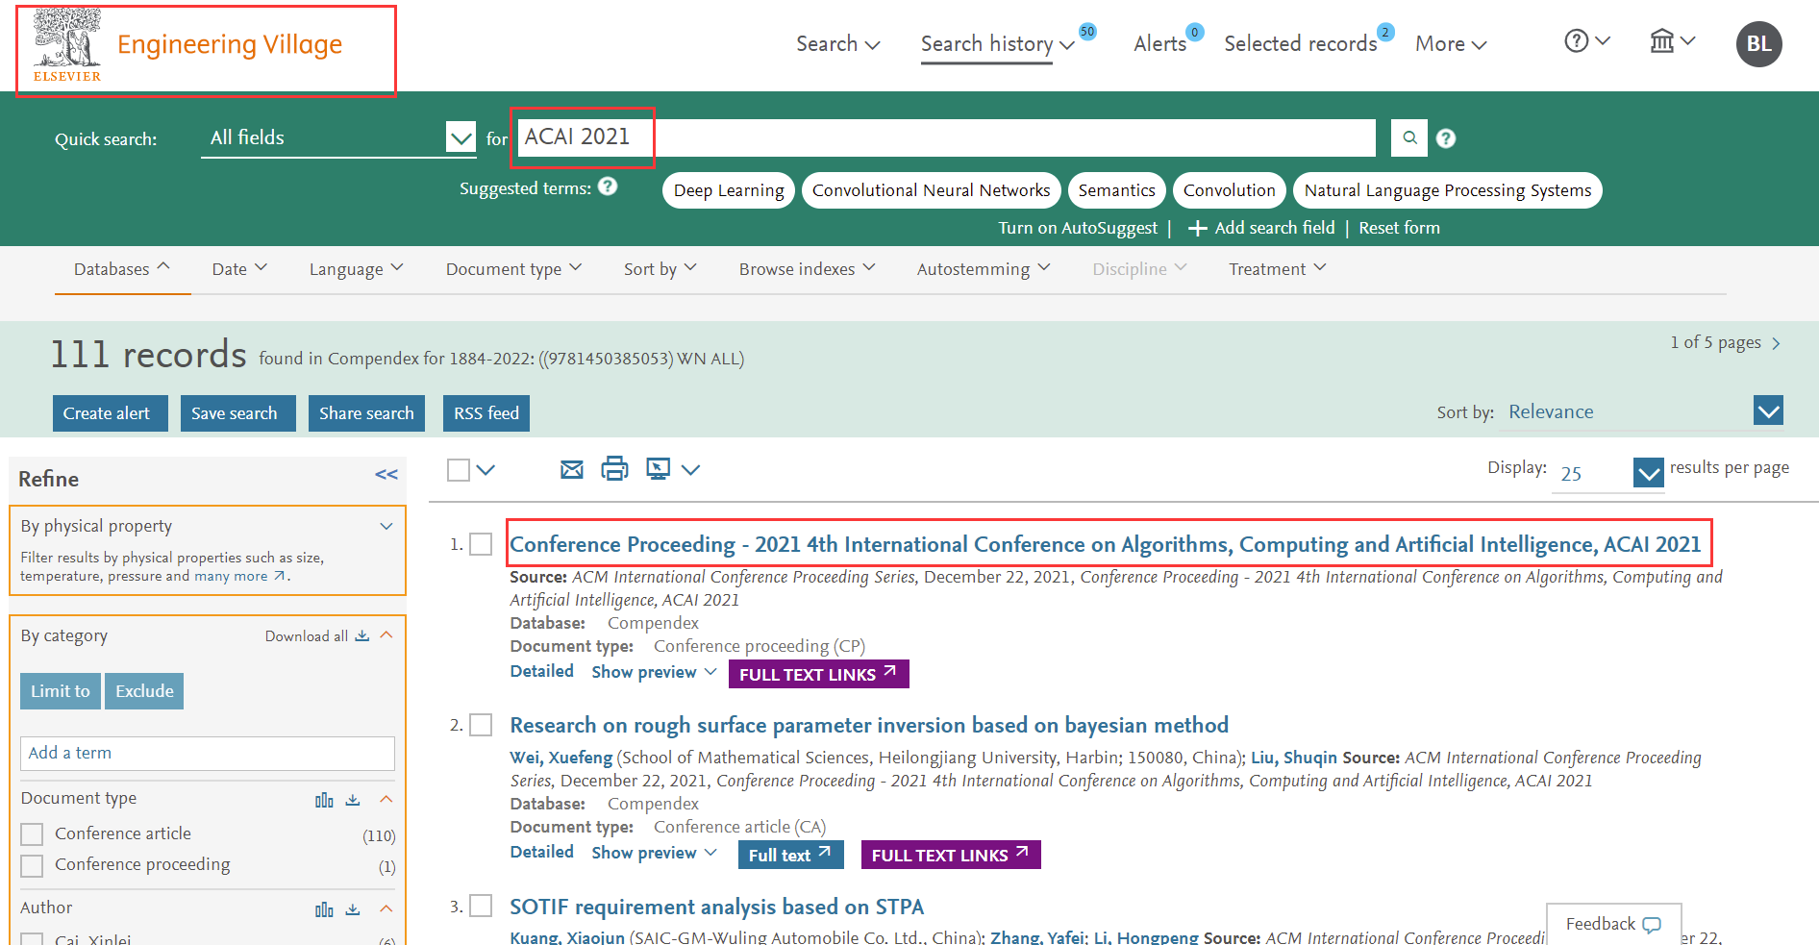The width and height of the screenshot is (1819, 945).
Task: Click the download records monitor icon
Action: coord(659,469)
